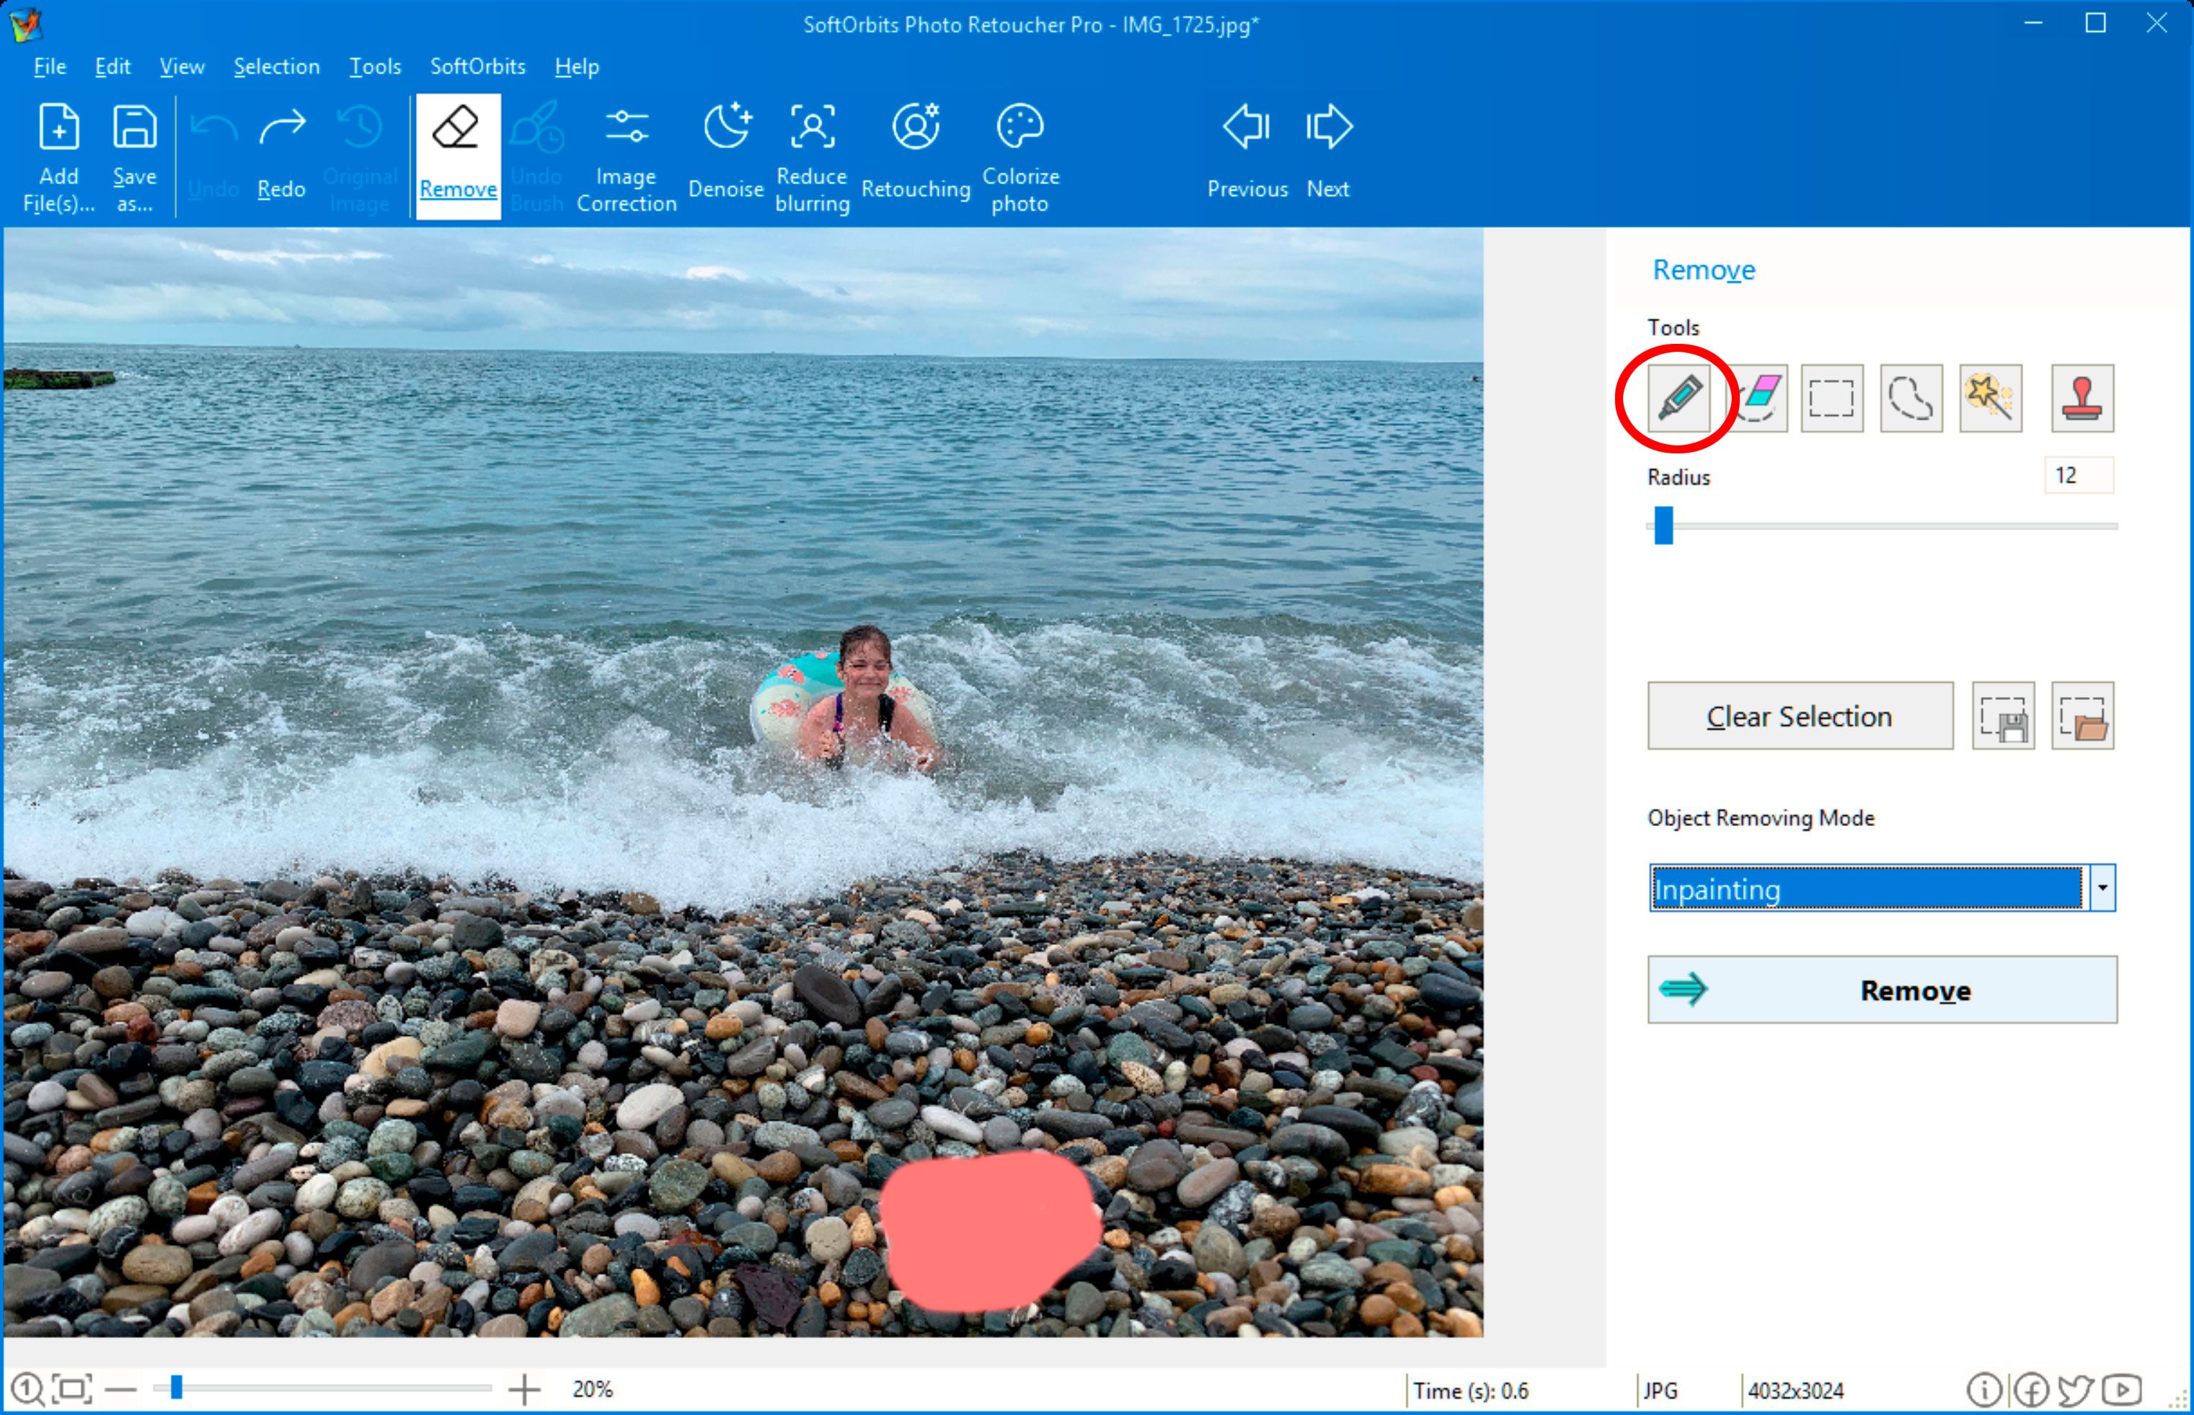Open the SoftOrbits menu
Image resolution: width=2194 pixels, height=1415 pixels.
(475, 64)
